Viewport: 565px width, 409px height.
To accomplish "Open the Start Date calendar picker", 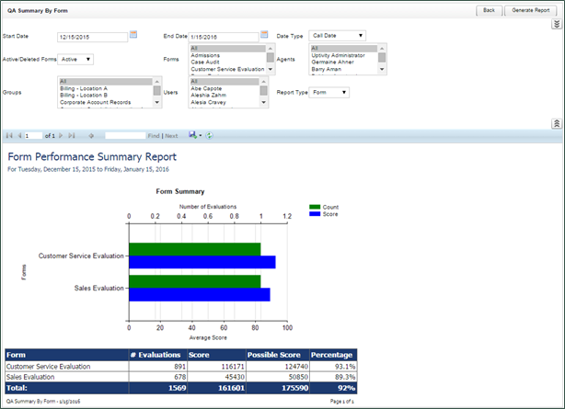I will tap(133, 35).
